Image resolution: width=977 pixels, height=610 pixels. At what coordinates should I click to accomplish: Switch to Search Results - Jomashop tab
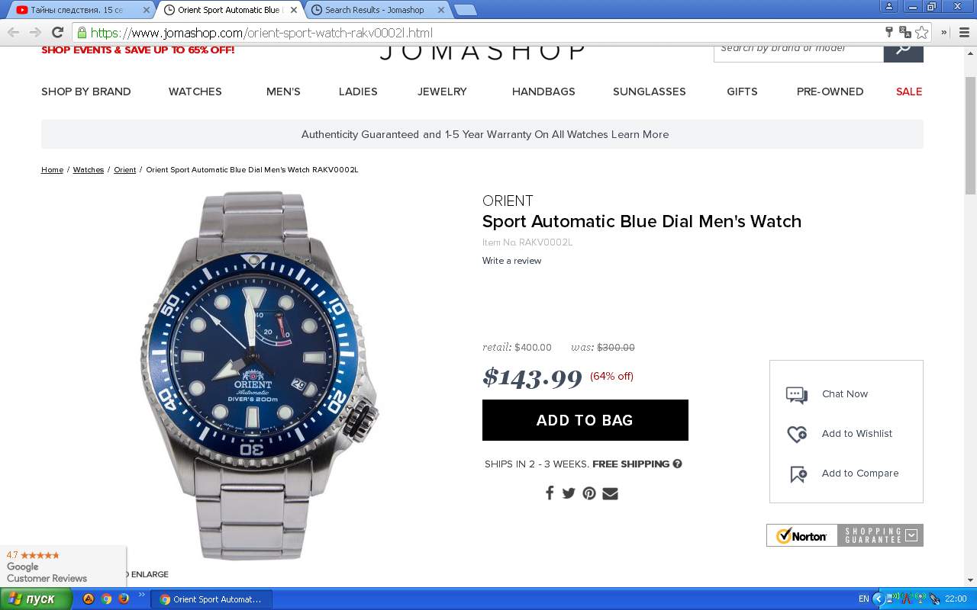(x=375, y=10)
